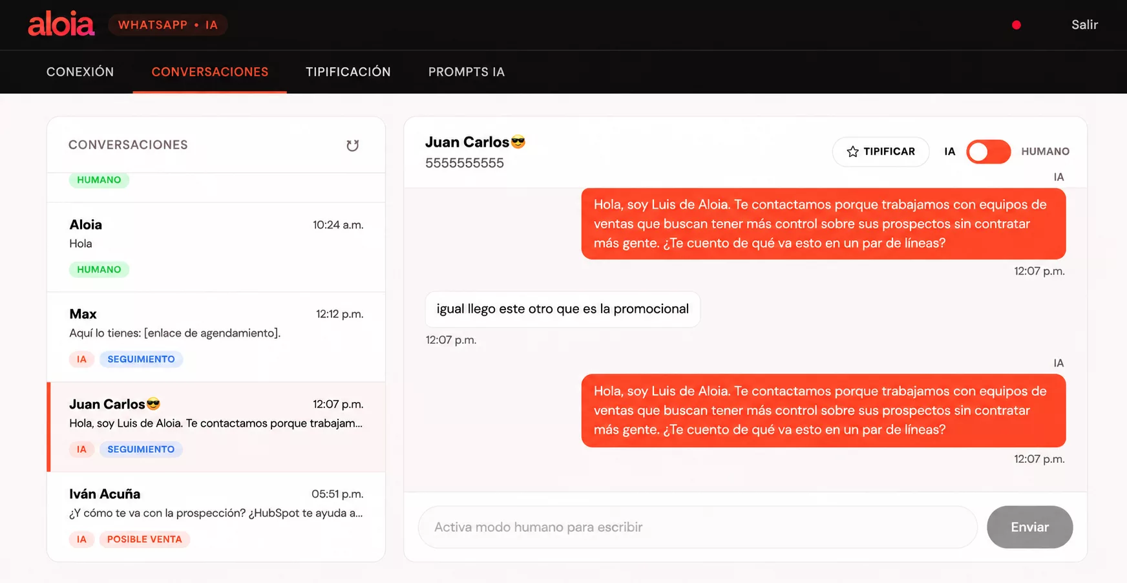Screen dimensions: 1127x583
Task: Click the 10:24 a.m. timestamp
Action: coord(338,225)
